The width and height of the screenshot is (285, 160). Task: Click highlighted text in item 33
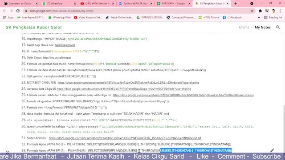point(196,151)
